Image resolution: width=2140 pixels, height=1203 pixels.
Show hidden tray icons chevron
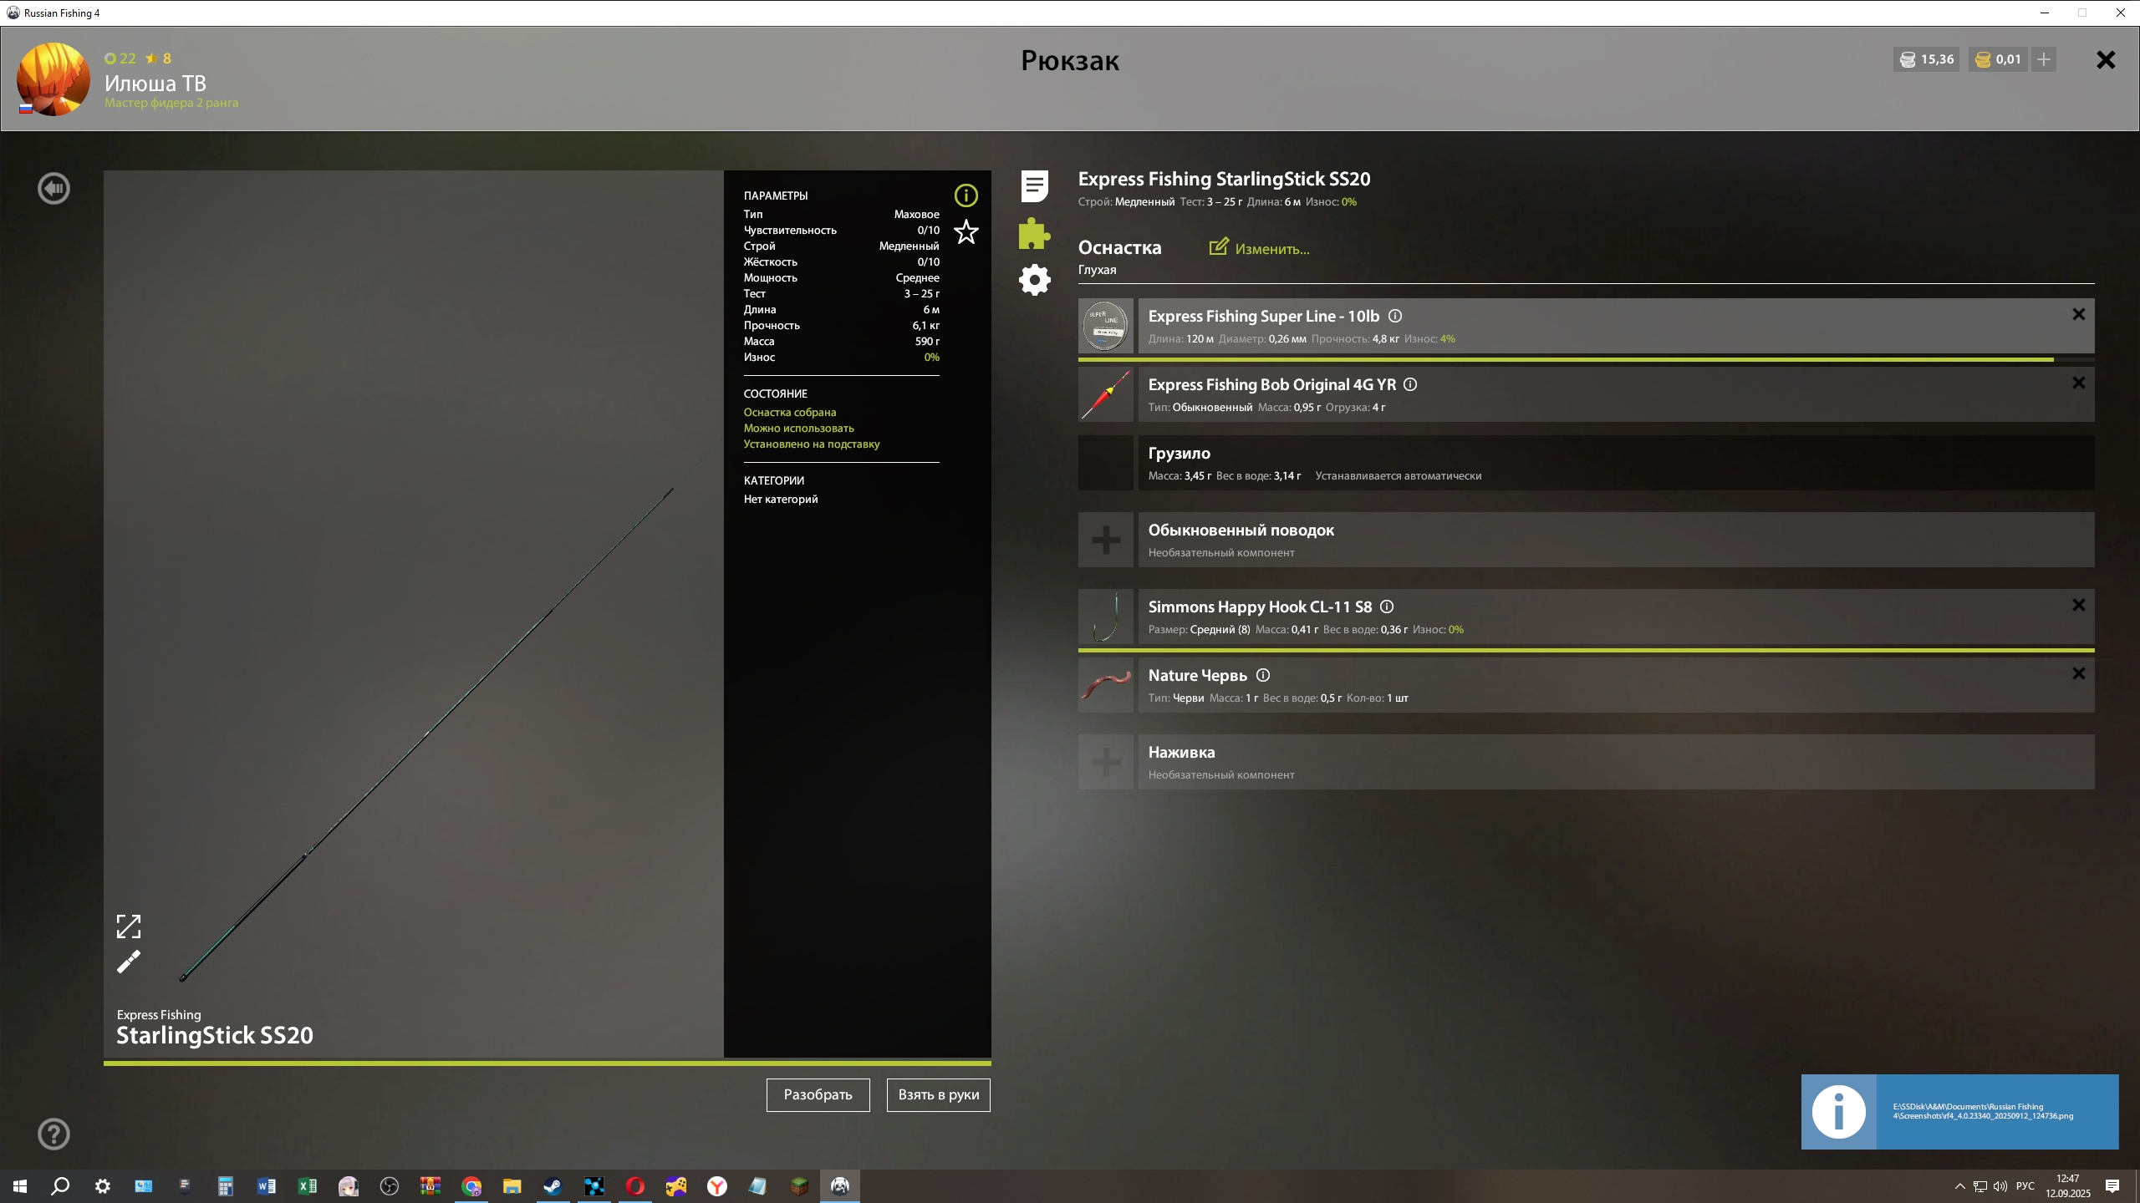(1959, 1186)
